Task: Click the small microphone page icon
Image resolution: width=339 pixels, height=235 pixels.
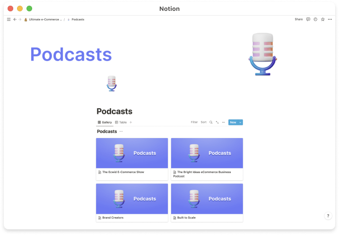Action: (112, 83)
